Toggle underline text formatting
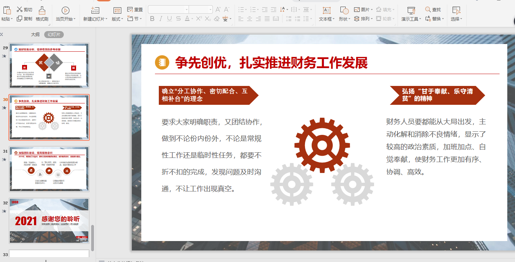Image resolution: width=515 pixels, height=262 pixels. [x=170, y=19]
